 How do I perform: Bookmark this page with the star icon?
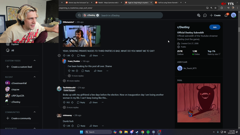tap(215, 8)
